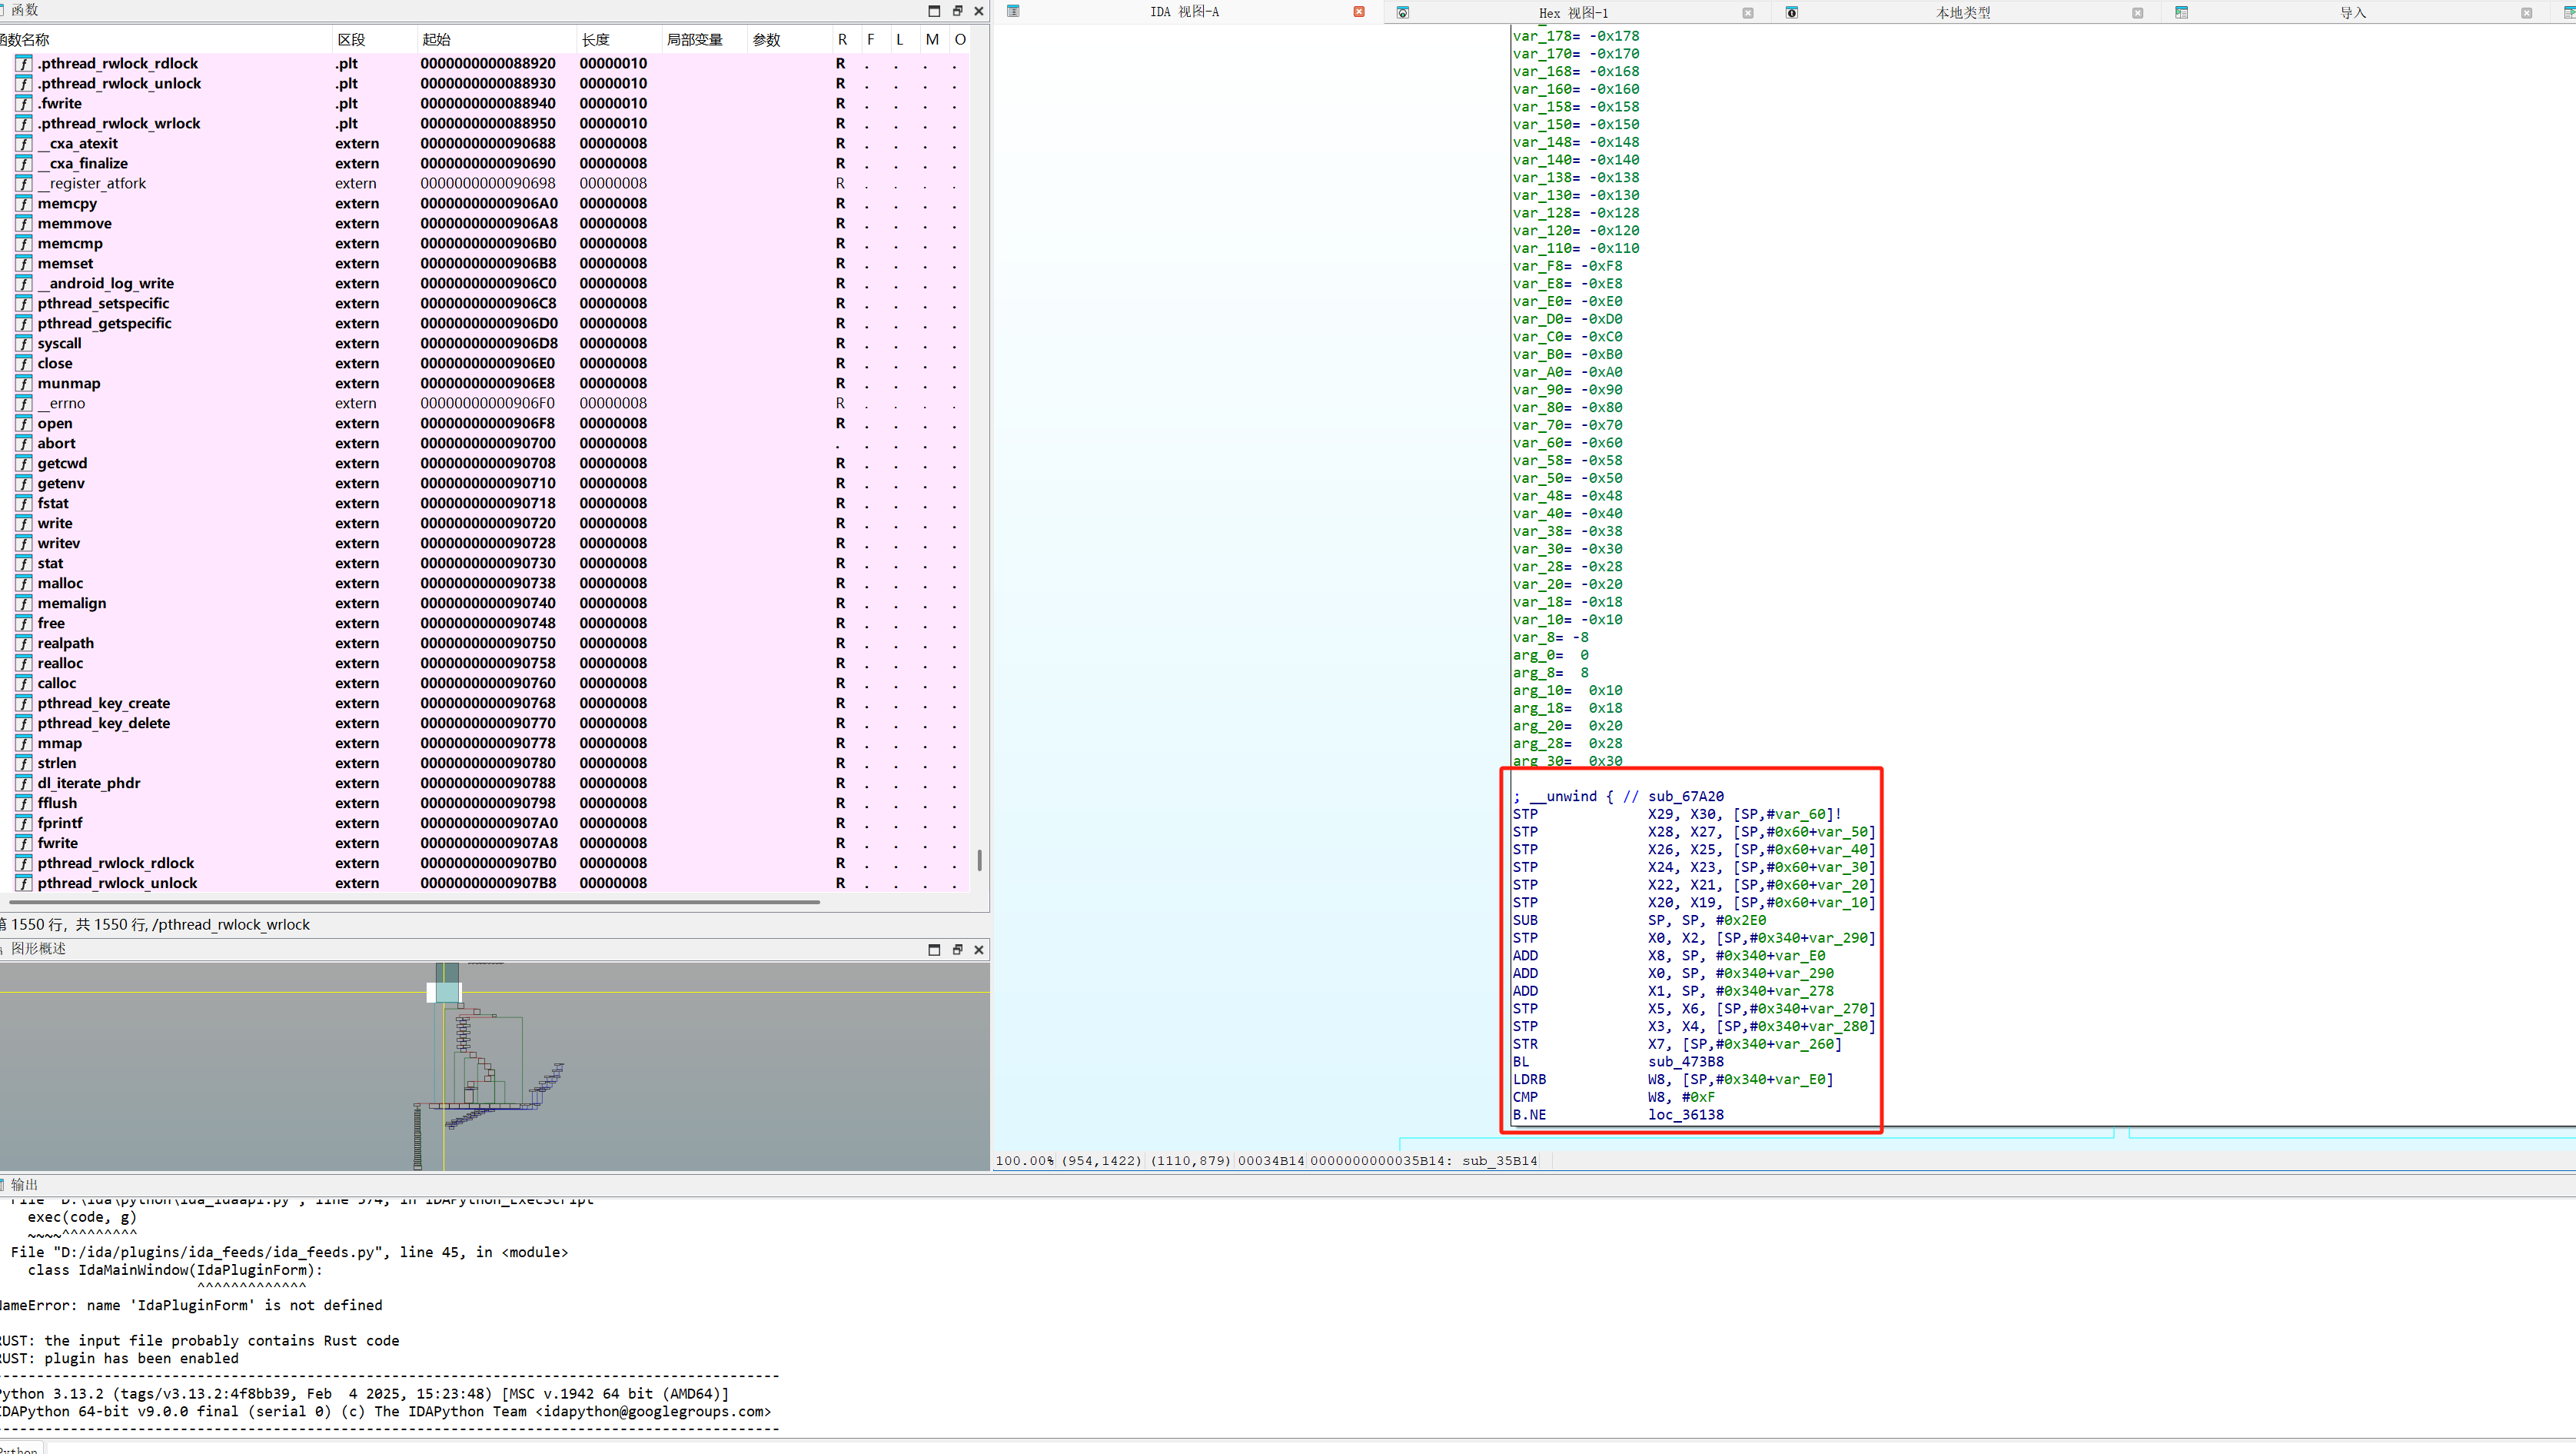Close the Hex 视图-1 tab

1748,13
